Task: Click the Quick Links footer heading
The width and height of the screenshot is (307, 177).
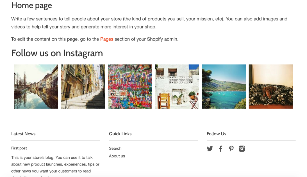Action: pyautogui.click(x=120, y=134)
